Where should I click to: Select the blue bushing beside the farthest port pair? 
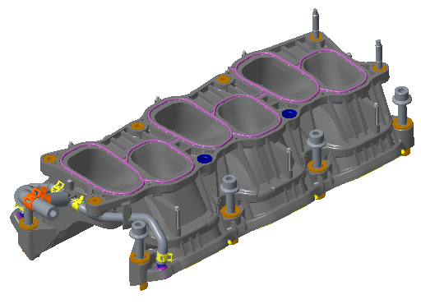point(289,113)
